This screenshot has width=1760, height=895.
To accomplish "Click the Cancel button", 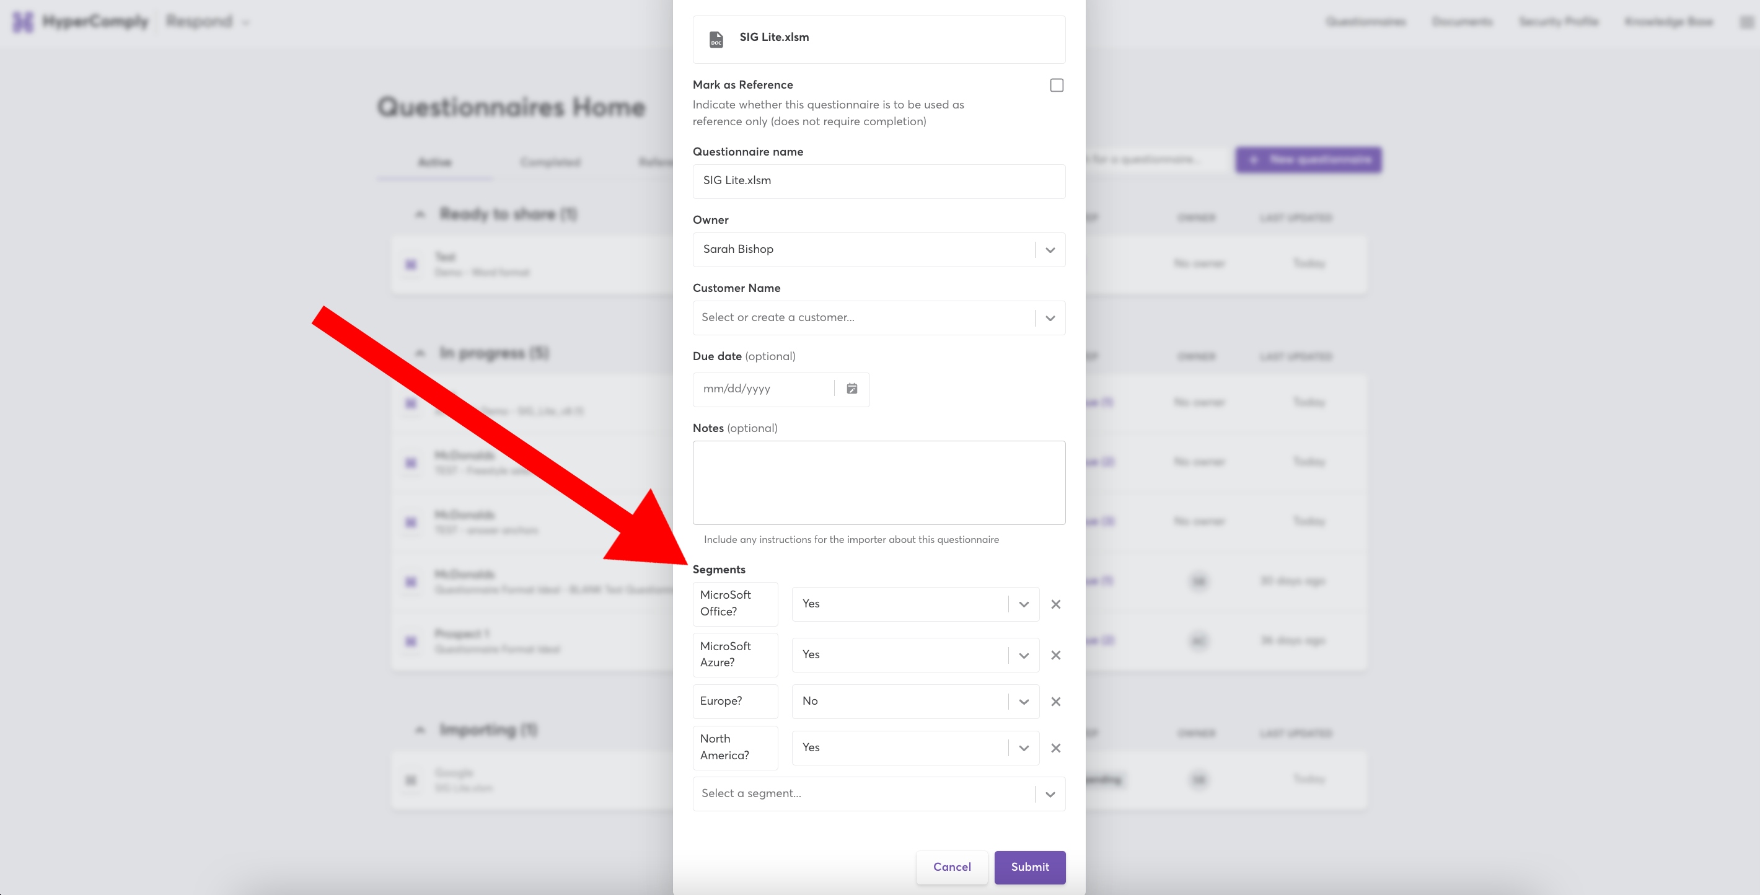I will [x=952, y=867].
